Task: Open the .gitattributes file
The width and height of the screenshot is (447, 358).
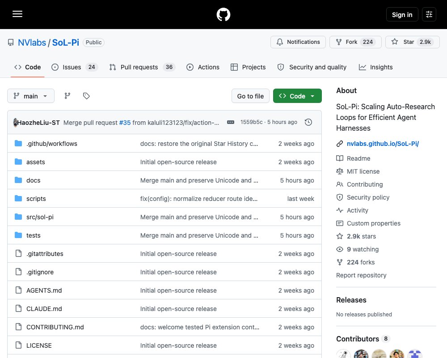Action: tap(45, 254)
